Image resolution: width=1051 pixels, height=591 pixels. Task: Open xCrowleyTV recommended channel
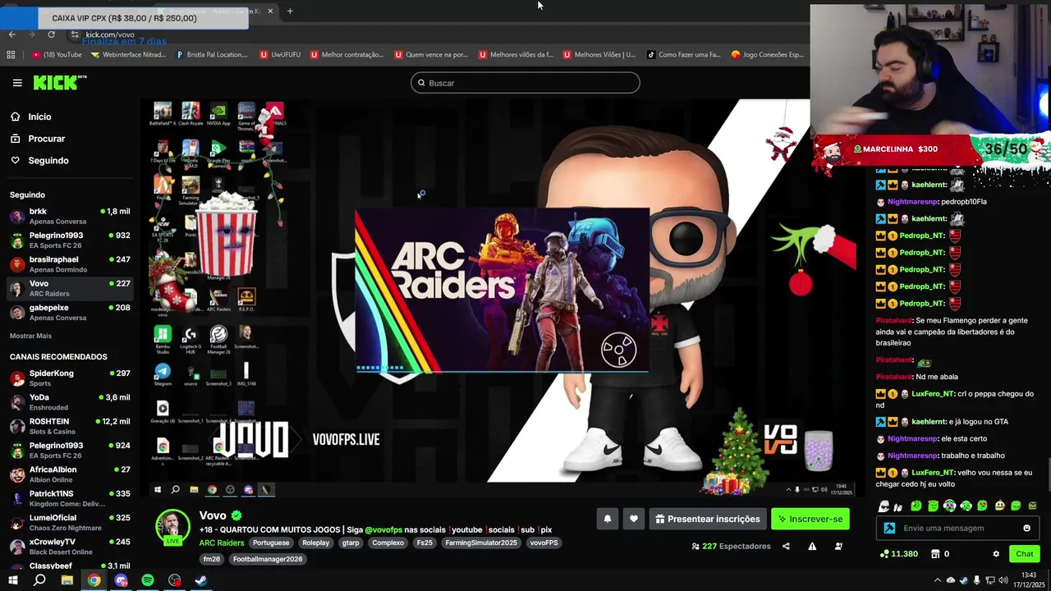coord(70,547)
